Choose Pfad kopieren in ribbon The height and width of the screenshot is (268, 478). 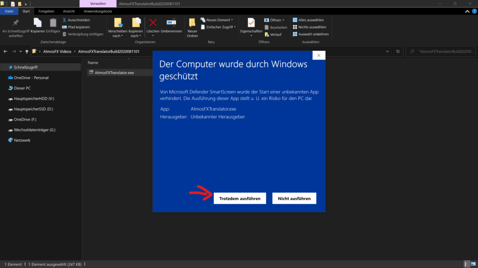point(76,27)
